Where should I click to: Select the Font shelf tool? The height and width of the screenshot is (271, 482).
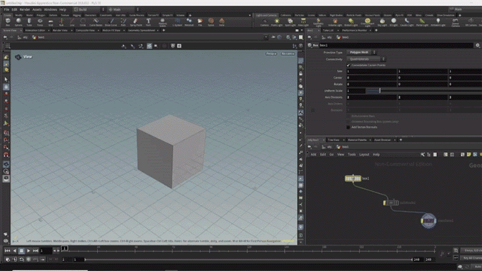tap(148, 22)
